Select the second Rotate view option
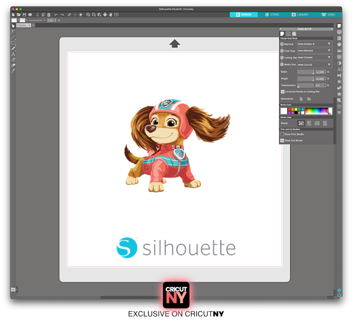The image size is (352, 320). pos(309,123)
